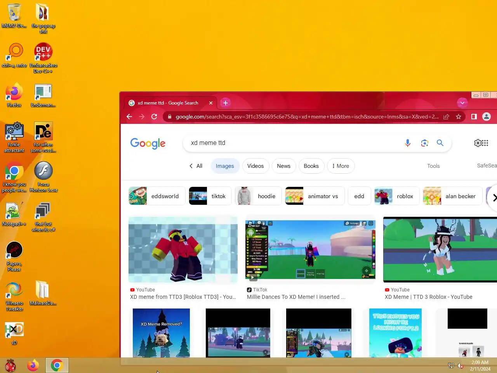Open the Chrome profile avatar
This screenshot has width=497, height=373.
(487, 117)
